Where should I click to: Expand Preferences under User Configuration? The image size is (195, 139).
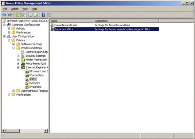coord(9,95)
